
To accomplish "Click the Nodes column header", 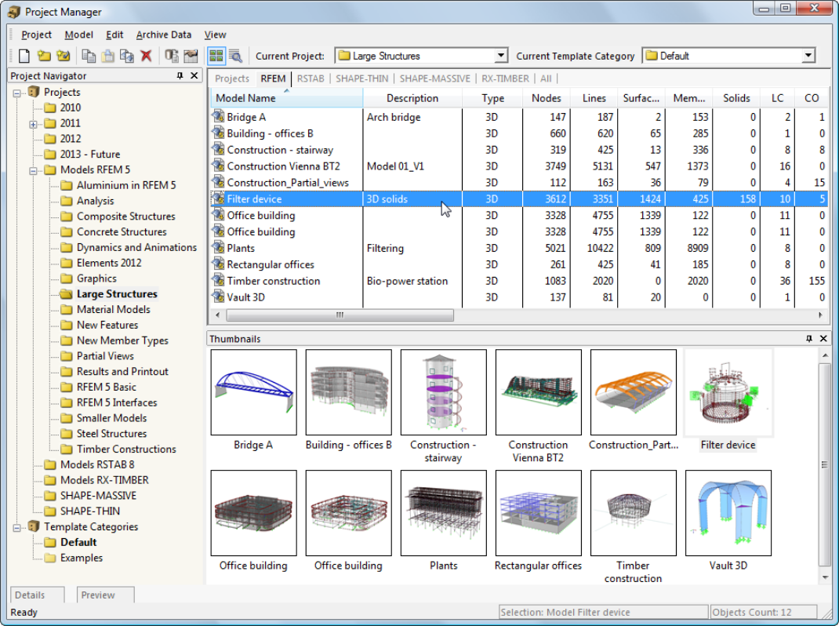I will 546,98.
